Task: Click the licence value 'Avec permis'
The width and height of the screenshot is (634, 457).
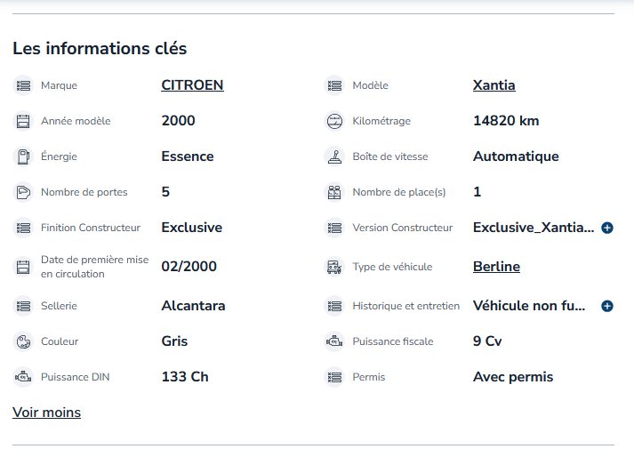Action: click(513, 377)
